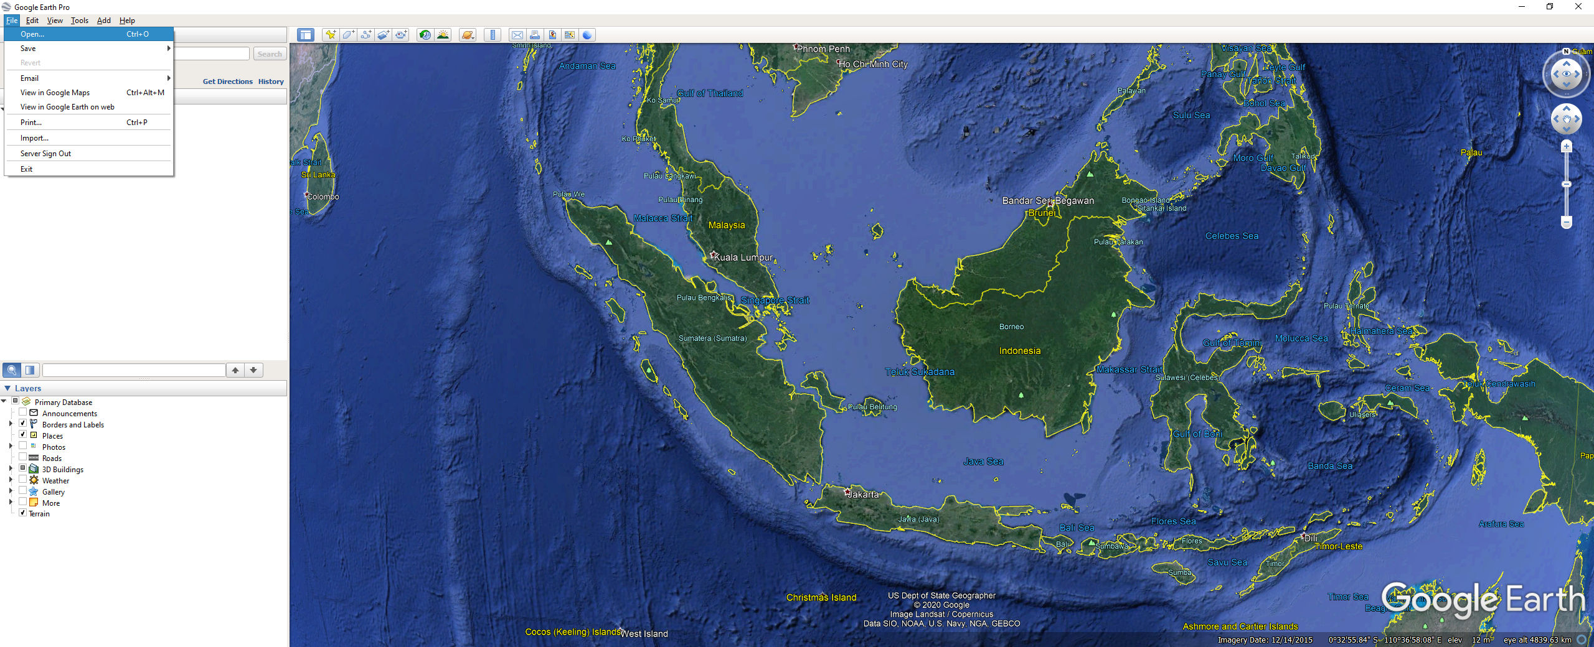This screenshot has height=647, width=1594.
Task: Click the blue Google Earth web icon
Action: pyautogui.click(x=587, y=35)
